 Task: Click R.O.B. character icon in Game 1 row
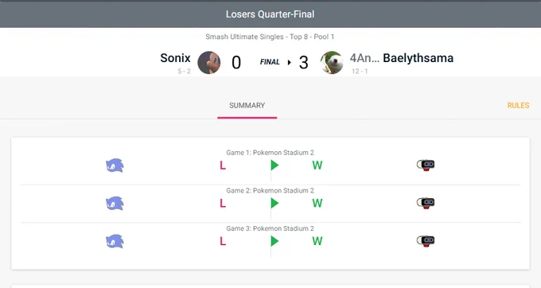click(x=426, y=165)
